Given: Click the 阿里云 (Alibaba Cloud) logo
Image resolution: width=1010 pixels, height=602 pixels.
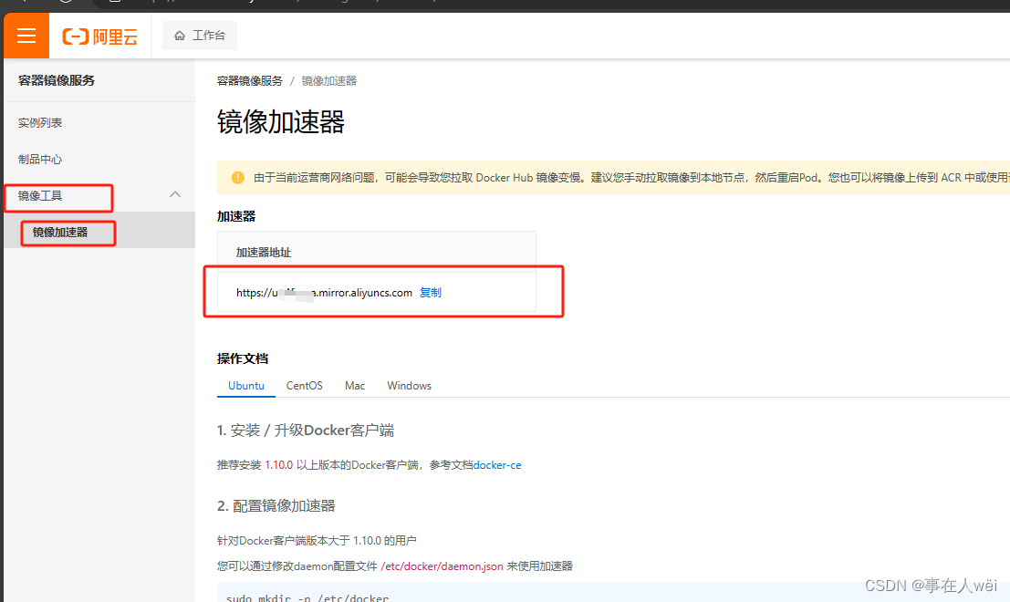Looking at the screenshot, I should 100,36.
